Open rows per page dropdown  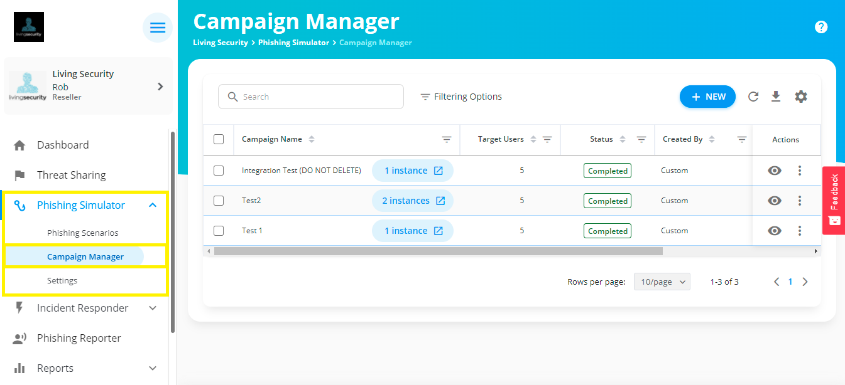pos(662,282)
